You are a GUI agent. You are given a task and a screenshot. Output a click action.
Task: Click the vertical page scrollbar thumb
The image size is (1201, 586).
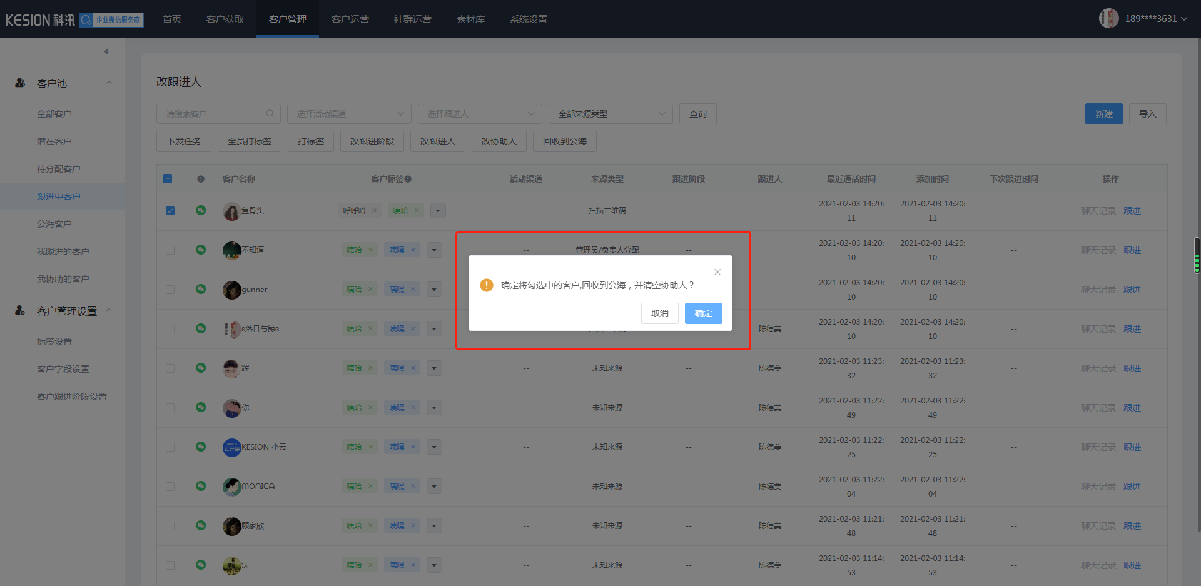1197,255
